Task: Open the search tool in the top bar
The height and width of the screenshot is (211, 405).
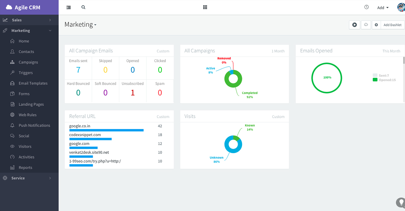Action: pyautogui.click(x=83, y=7)
